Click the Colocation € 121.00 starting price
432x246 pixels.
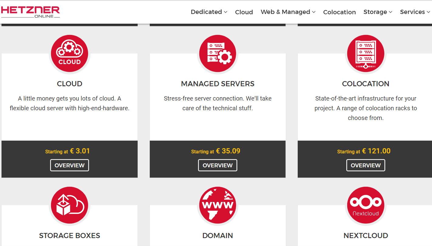click(375, 151)
